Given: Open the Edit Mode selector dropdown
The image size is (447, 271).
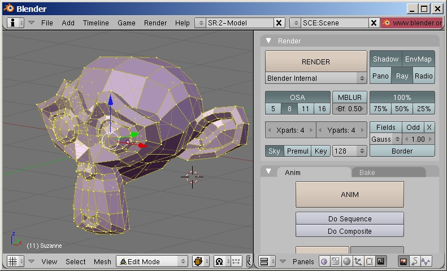Looking at the screenshot, I should [x=152, y=261].
